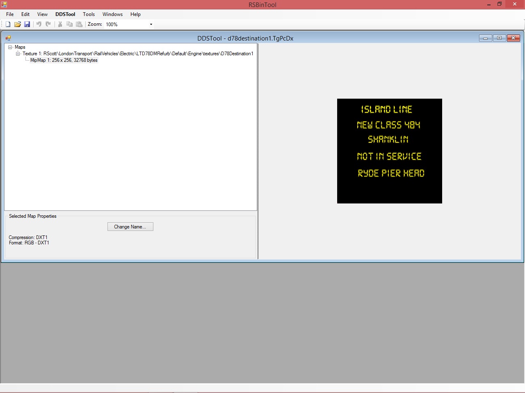
Task: Cut with the scissors toolbar icon
Action: (60, 24)
